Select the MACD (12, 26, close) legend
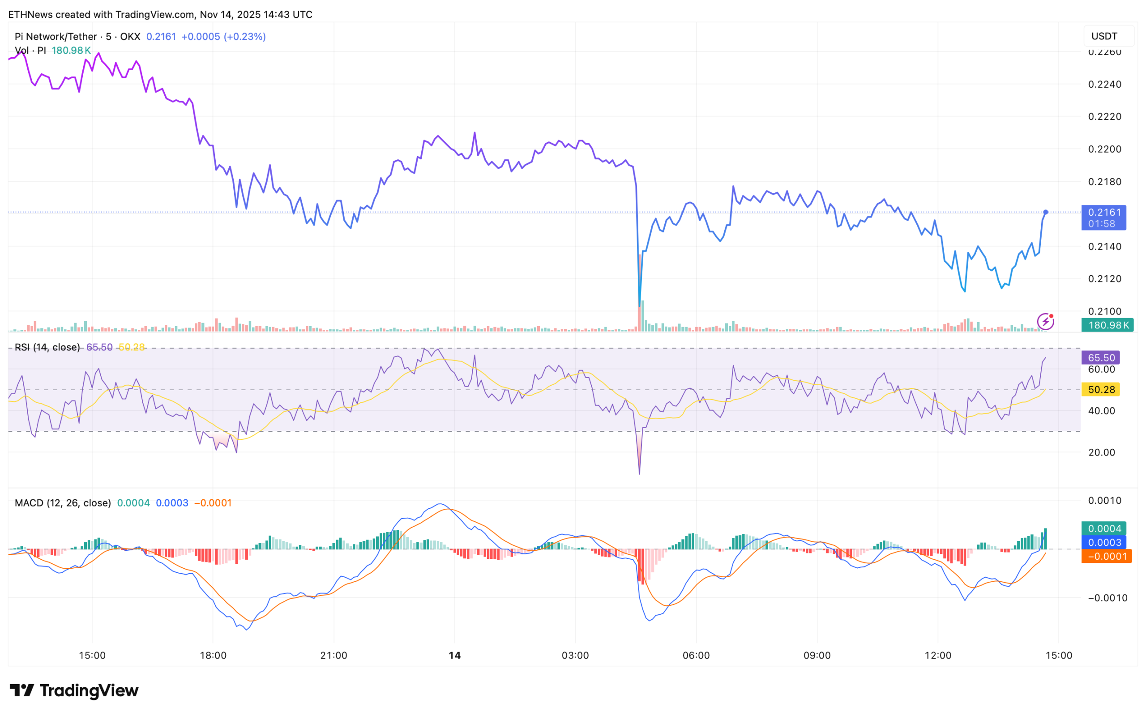Screen dimensions: 1146x715 pyautogui.click(x=63, y=503)
